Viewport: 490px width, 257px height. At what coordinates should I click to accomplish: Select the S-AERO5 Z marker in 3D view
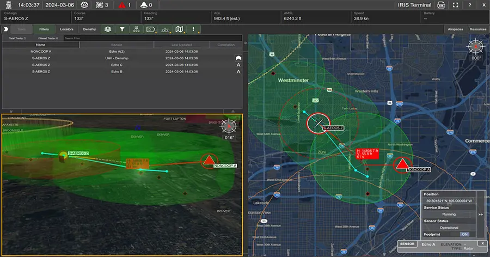[63, 155]
